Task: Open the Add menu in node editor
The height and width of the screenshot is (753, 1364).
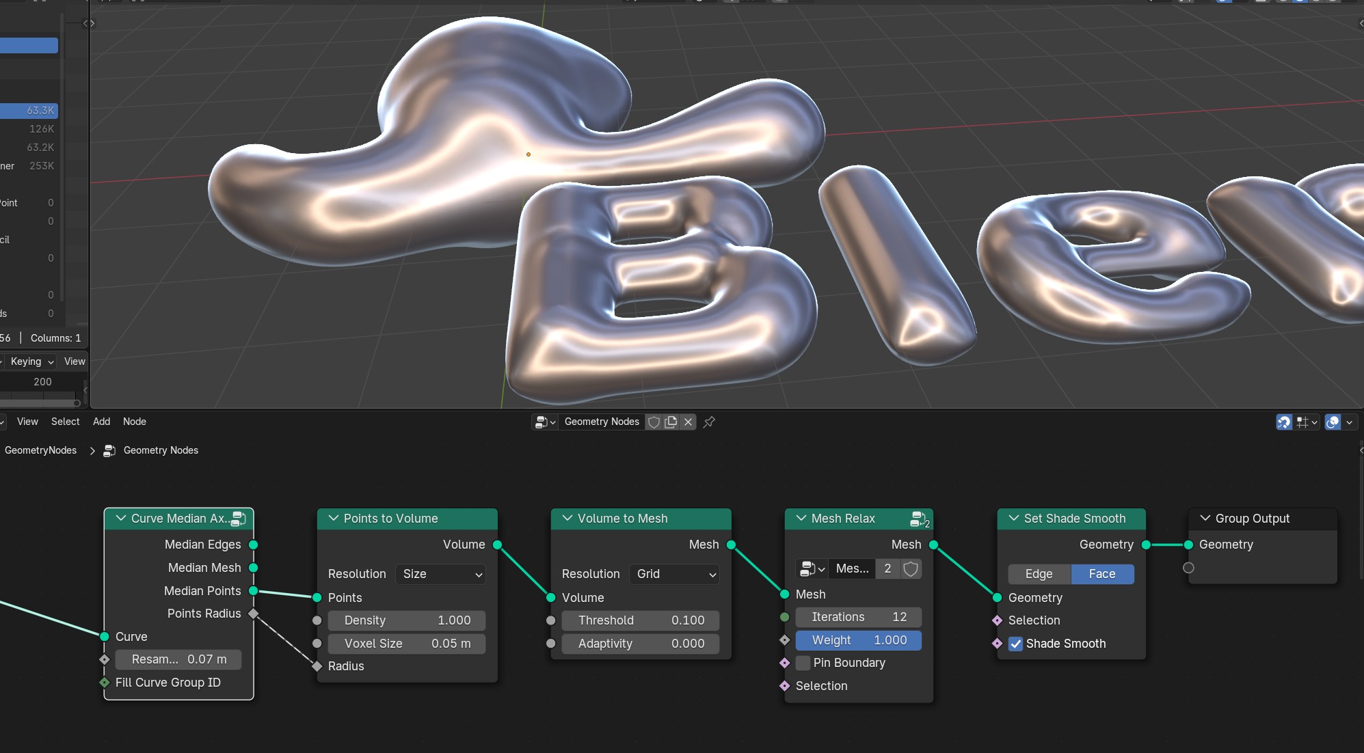Action: click(102, 422)
